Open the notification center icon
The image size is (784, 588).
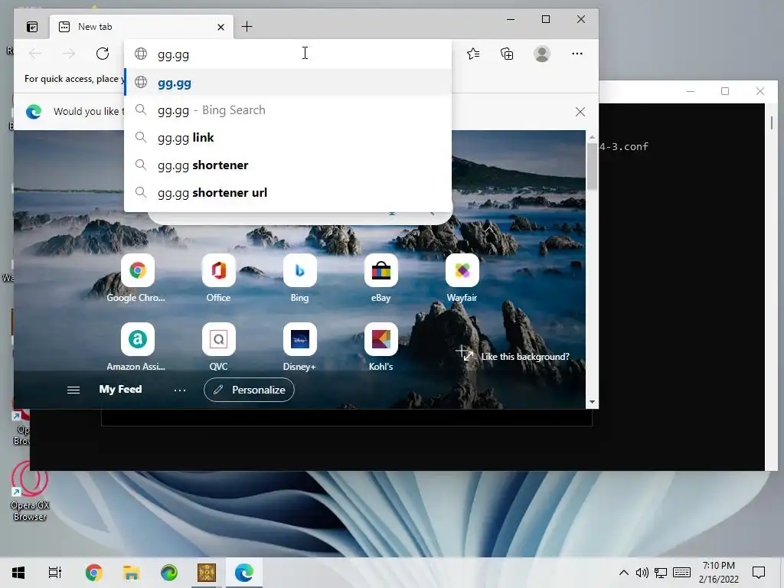tap(759, 573)
